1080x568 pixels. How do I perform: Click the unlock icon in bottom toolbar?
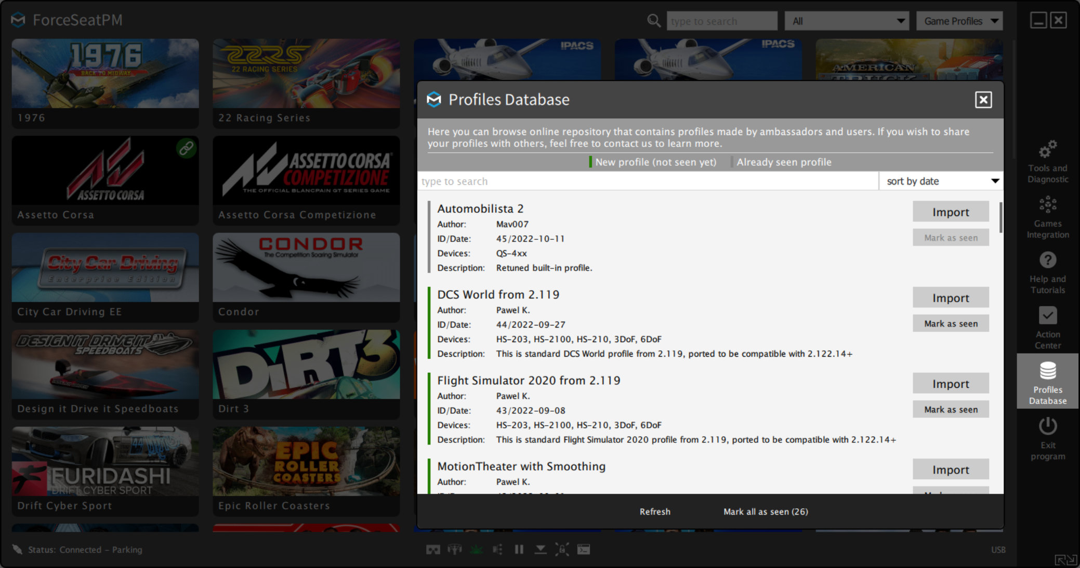tap(562, 549)
